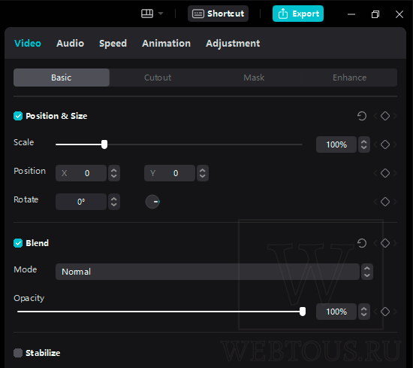Viewport: 413px width, 368px height.
Task: Open the Shortcut button
Action: tap(218, 14)
